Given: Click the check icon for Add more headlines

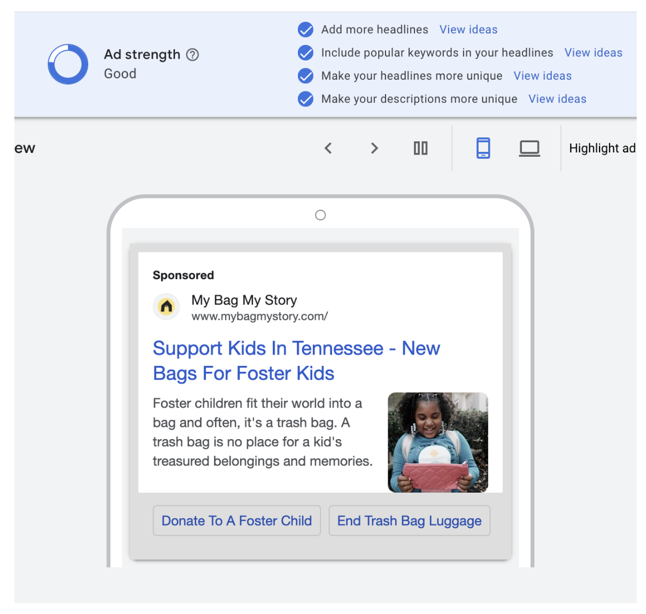Looking at the screenshot, I should tap(306, 29).
